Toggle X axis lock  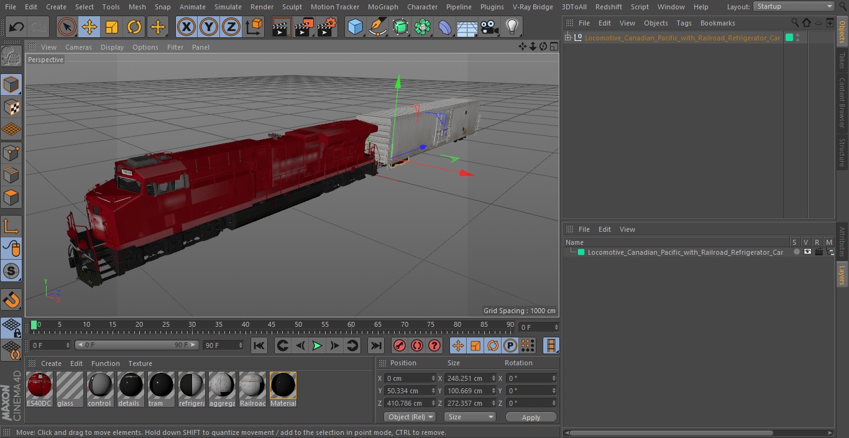(x=186, y=27)
